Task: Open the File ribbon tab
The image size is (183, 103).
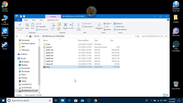Action: pos(18,20)
